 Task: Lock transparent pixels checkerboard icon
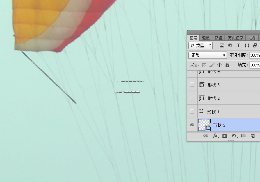point(204,65)
